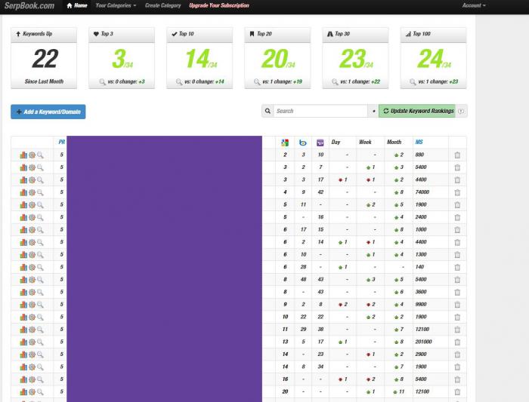Click the gear icon in the 9900 row
The height and width of the screenshot is (402, 529).
tap(32, 305)
